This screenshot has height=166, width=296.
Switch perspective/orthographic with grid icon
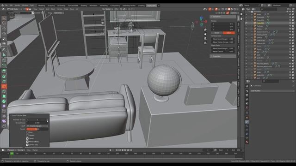click(x=205, y=43)
